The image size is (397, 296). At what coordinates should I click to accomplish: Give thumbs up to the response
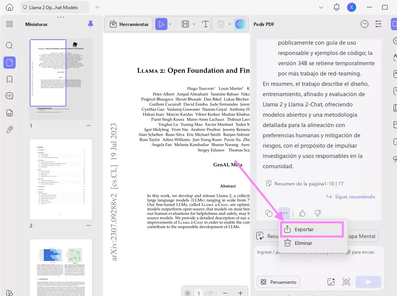tap(302, 213)
